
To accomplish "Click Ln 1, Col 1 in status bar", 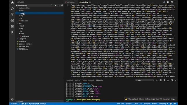I will point(120,104).
